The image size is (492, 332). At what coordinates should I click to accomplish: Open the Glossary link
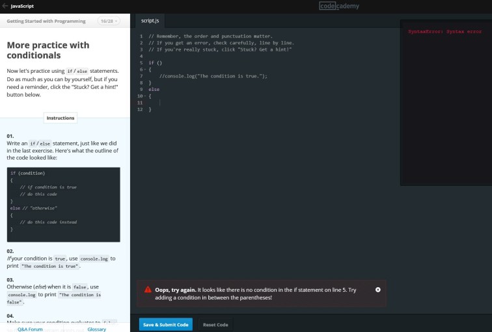click(96, 329)
